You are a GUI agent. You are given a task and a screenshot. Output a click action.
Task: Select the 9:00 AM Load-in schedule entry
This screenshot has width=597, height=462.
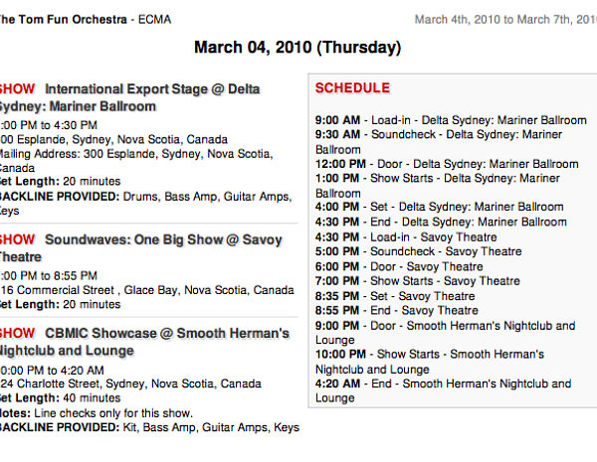coord(451,120)
